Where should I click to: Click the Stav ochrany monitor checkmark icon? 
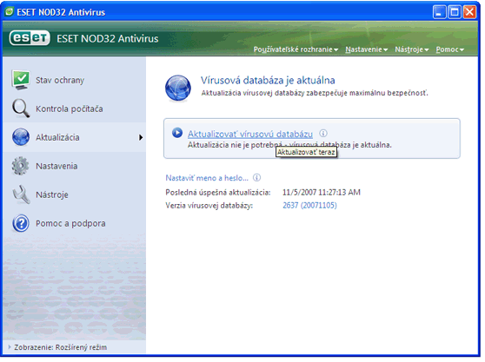click(21, 80)
